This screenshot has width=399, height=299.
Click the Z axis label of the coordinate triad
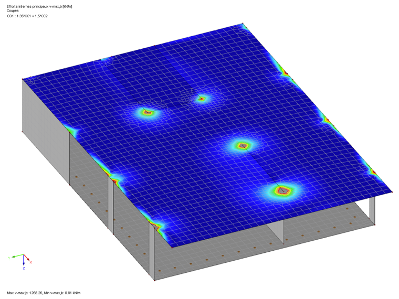pyautogui.click(x=24, y=268)
